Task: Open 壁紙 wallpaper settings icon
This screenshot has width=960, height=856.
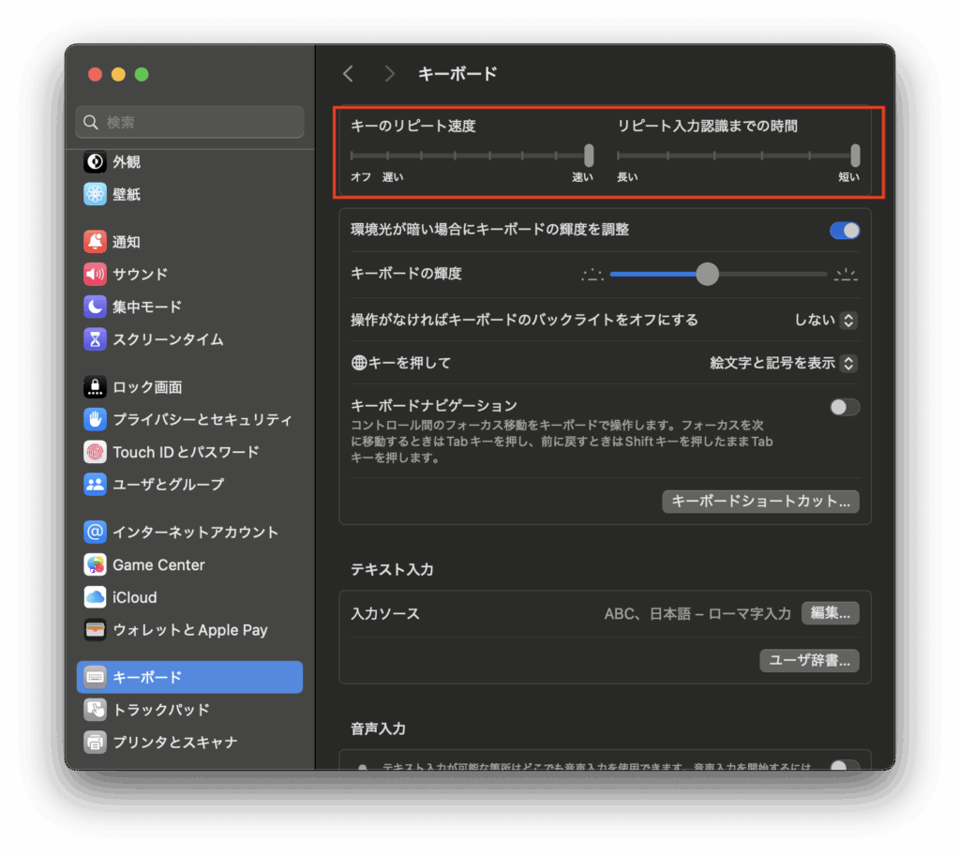Action: [95, 194]
